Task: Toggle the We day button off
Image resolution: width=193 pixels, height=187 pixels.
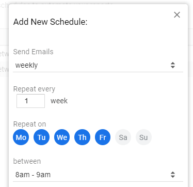Action: [x=62, y=137]
